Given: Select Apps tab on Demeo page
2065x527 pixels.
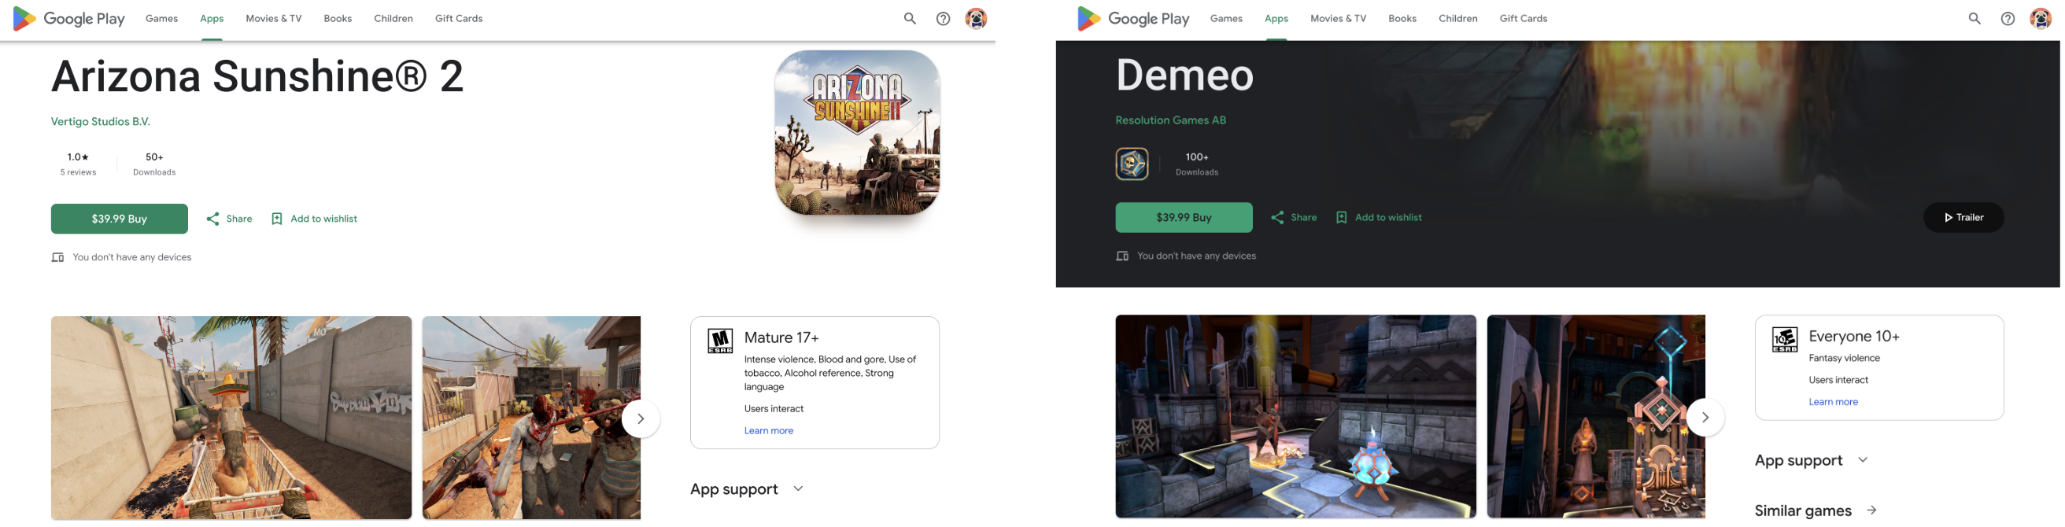Looking at the screenshot, I should (x=1276, y=18).
